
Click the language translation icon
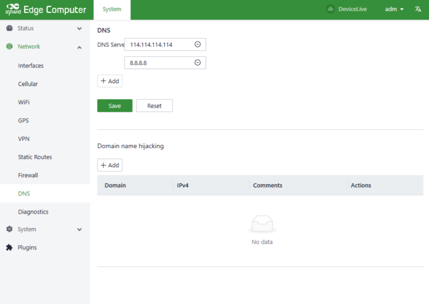[x=418, y=9]
